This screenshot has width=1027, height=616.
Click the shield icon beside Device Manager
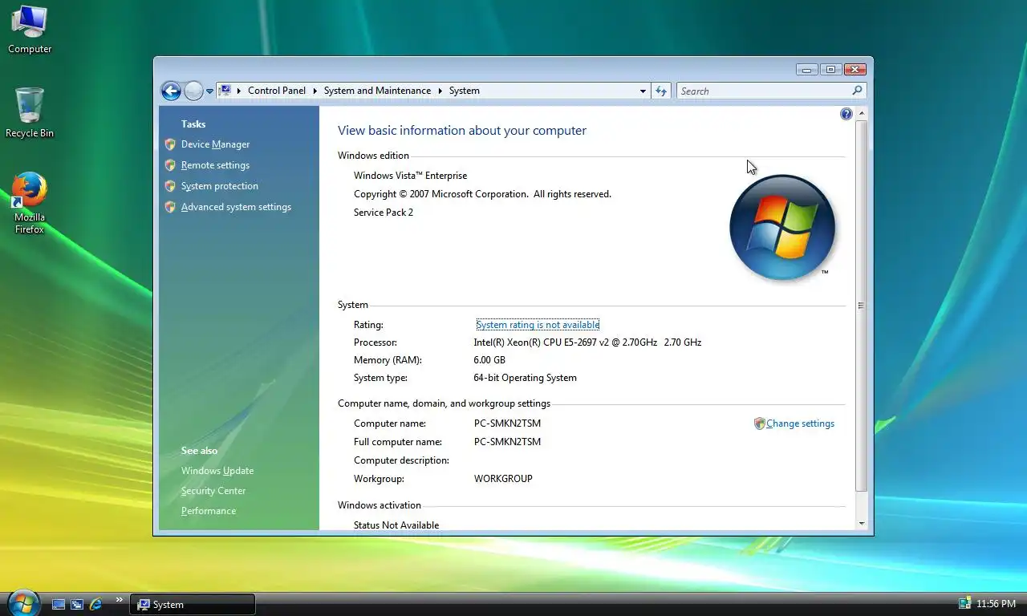click(170, 144)
